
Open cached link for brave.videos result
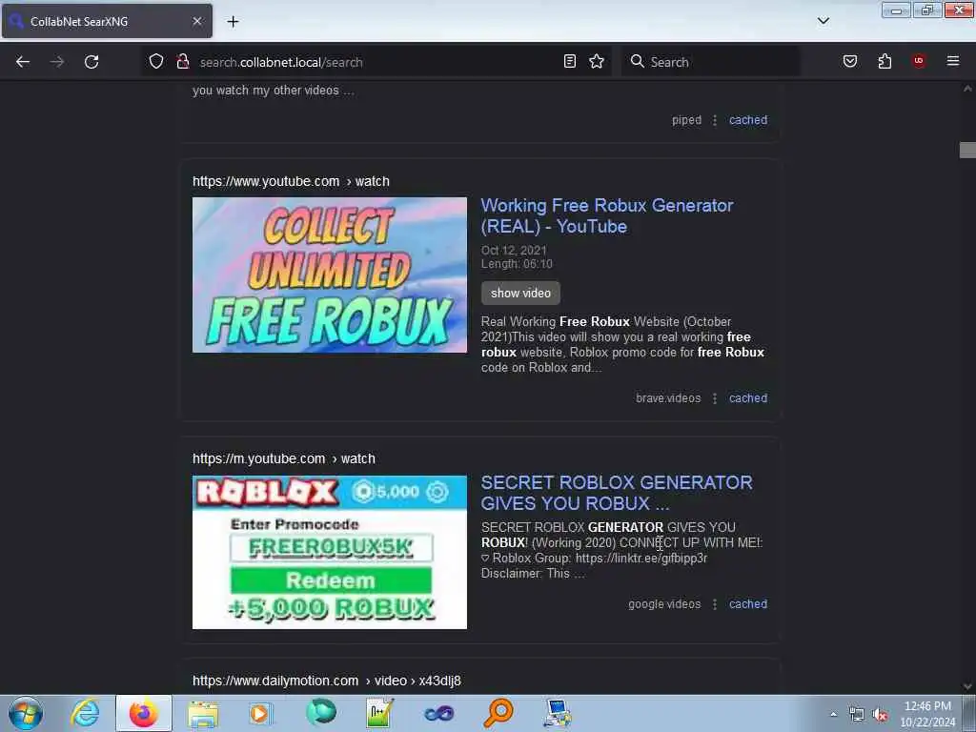(748, 397)
